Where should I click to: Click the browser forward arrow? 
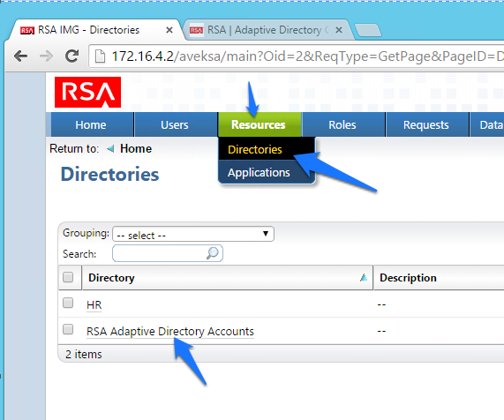click(46, 56)
